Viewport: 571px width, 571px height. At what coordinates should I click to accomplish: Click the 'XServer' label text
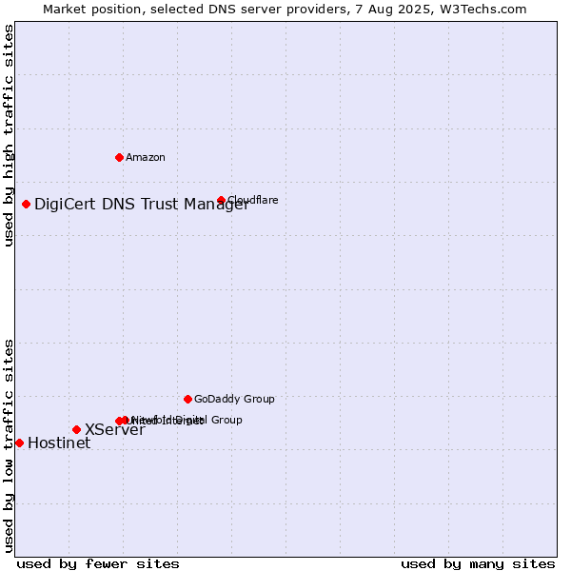click(115, 430)
